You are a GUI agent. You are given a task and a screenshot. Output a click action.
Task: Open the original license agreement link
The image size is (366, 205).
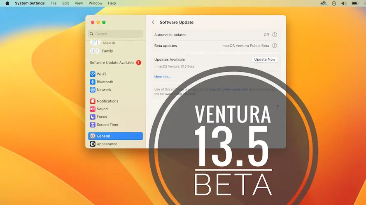click(x=228, y=89)
